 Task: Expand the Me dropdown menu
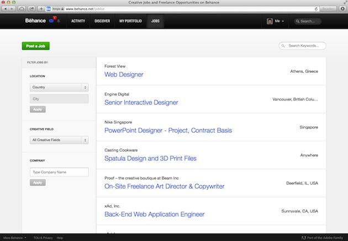click(x=279, y=21)
